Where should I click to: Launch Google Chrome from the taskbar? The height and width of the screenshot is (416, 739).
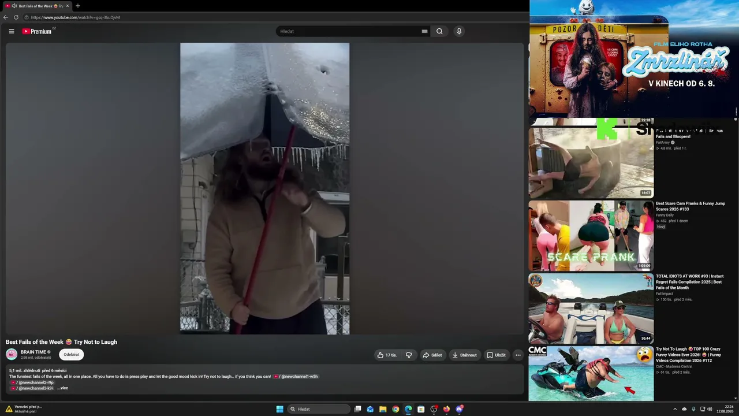click(395, 409)
